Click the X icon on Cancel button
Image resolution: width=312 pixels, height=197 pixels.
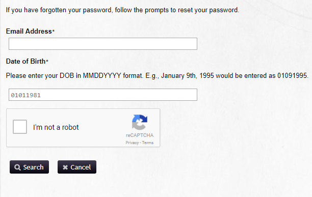point(65,167)
